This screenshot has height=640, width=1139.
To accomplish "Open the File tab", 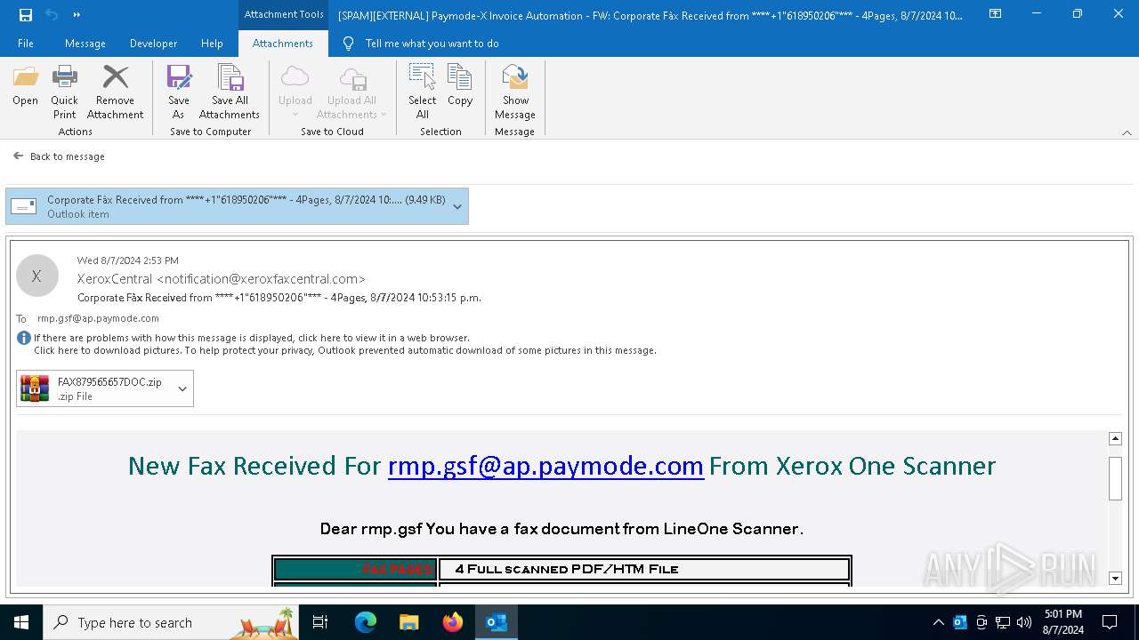I will click(x=26, y=44).
